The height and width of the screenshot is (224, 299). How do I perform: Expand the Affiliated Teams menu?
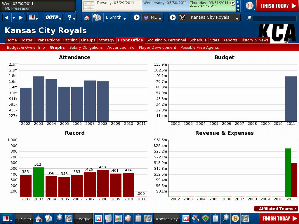coord(276,209)
